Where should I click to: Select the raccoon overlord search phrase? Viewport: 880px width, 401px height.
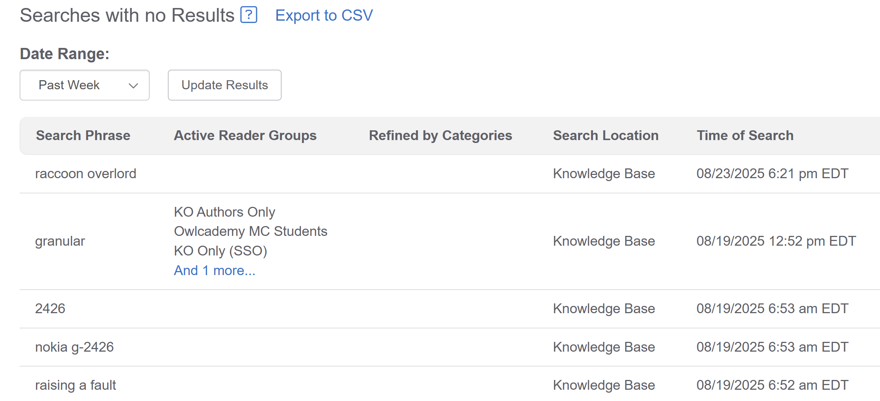[85, 173]
